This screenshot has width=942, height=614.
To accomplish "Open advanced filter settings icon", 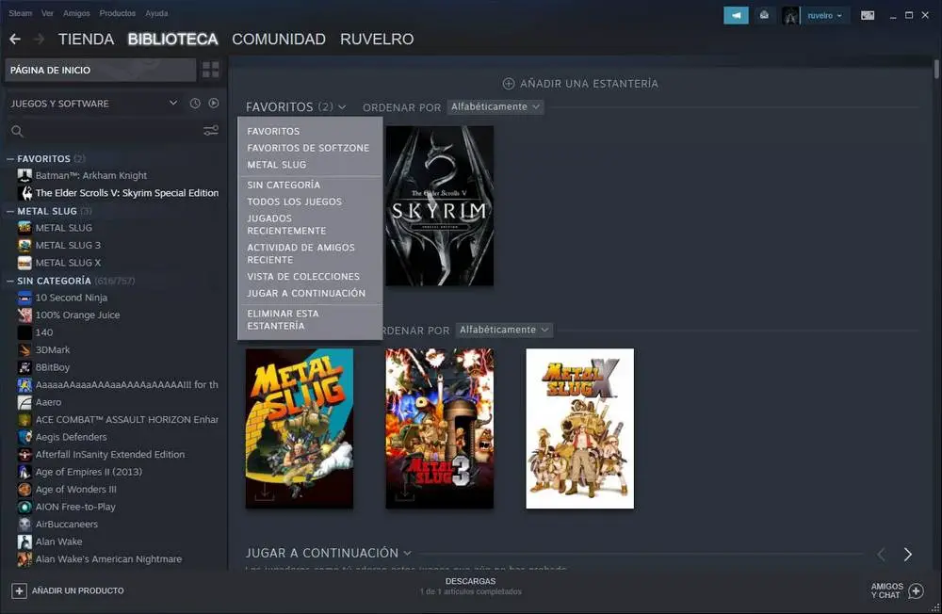I will pos(211,130).
